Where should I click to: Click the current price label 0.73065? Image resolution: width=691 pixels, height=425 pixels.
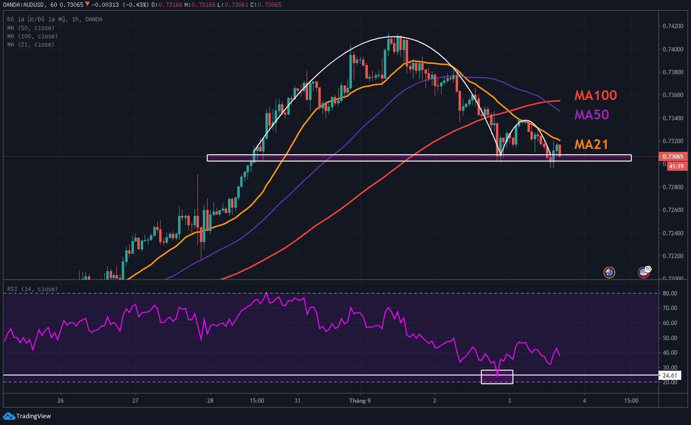(673, 156)
